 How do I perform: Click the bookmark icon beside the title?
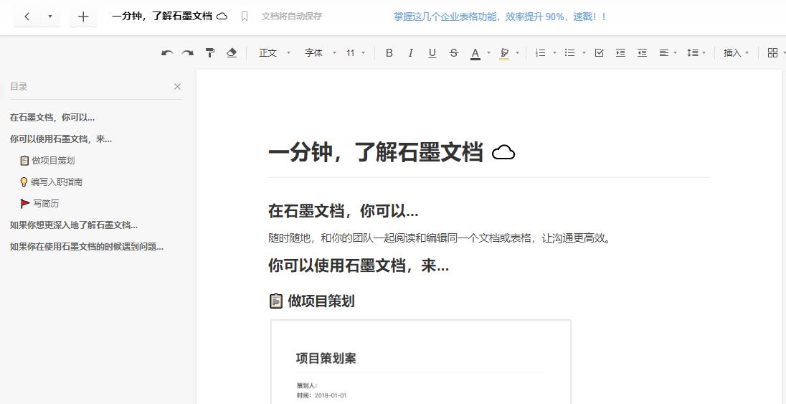pos(245,17)
